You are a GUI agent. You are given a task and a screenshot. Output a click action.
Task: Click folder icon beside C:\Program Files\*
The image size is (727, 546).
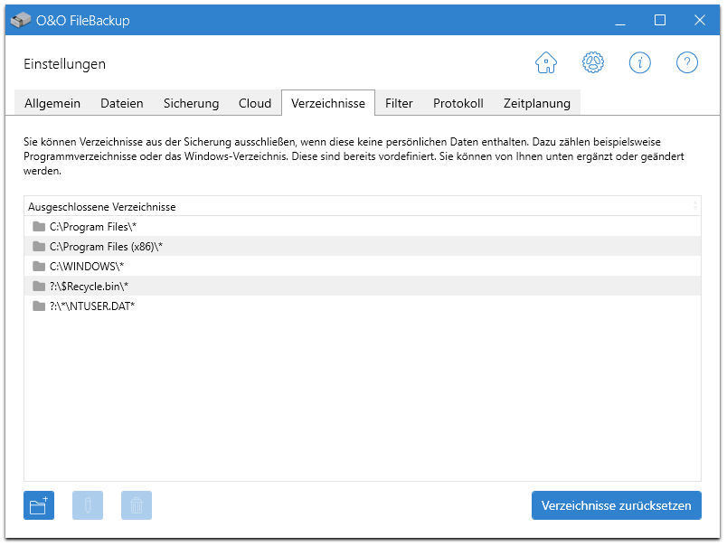39,227
